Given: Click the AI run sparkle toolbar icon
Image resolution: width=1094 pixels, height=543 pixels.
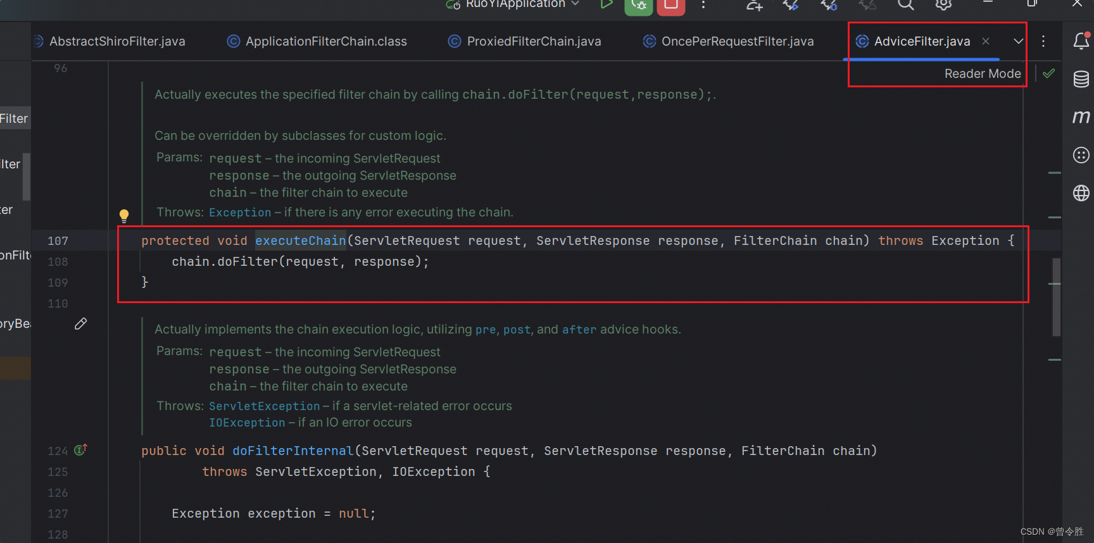Looking at the screenshot, I should click(x=791, y=4).
